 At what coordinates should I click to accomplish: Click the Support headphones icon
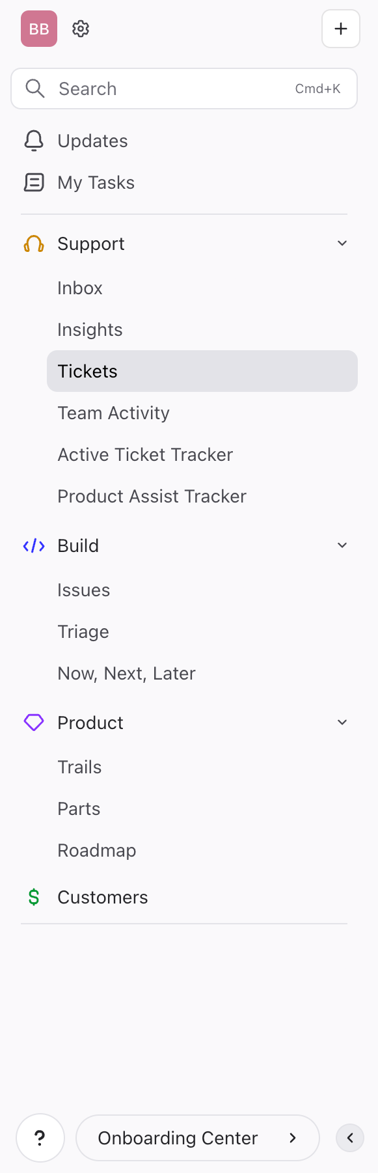click(x=33, y=243)
